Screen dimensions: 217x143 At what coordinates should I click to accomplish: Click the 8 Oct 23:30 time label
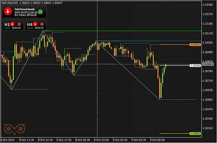(101, 140)
